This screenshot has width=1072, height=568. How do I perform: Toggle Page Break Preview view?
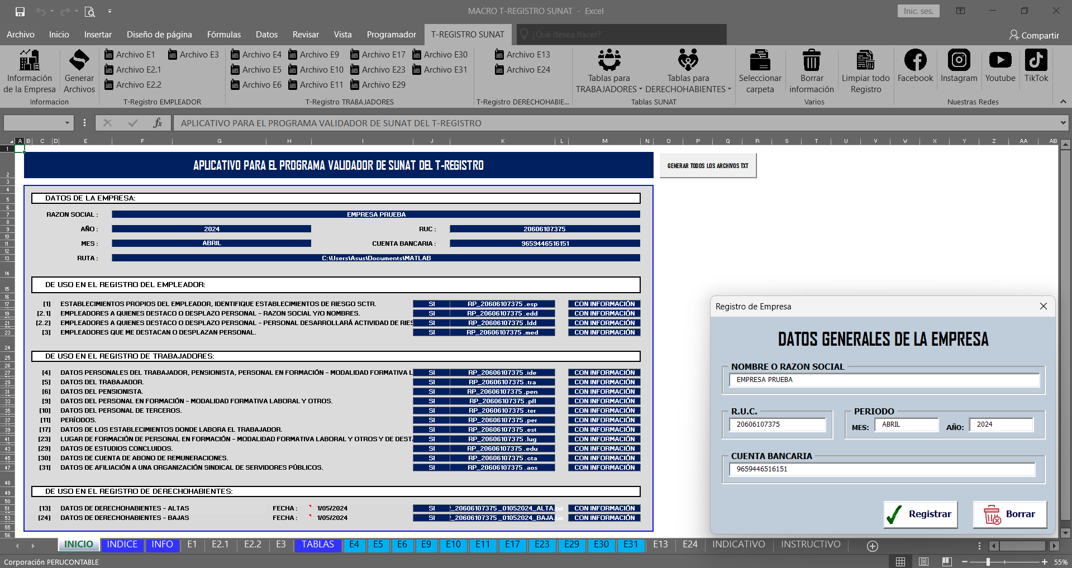click(x=946, y=562)
